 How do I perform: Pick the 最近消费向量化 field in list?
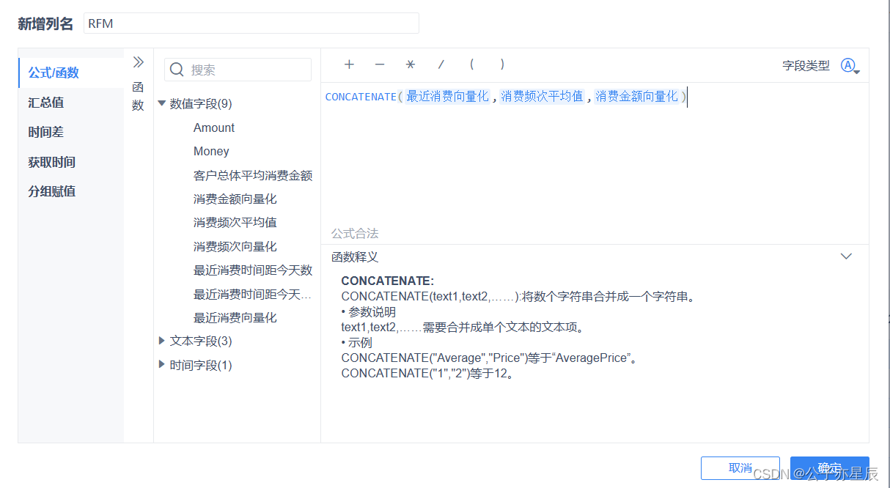(x=235, y=317)
